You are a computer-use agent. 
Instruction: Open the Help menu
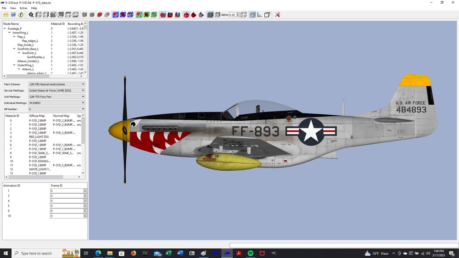(x=34, y=8)
